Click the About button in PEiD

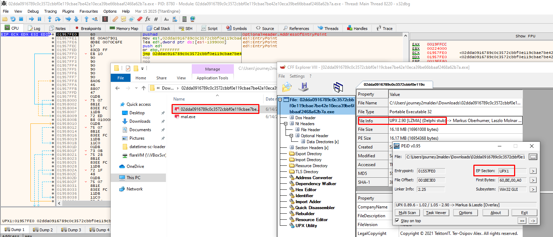coord(496,213)
